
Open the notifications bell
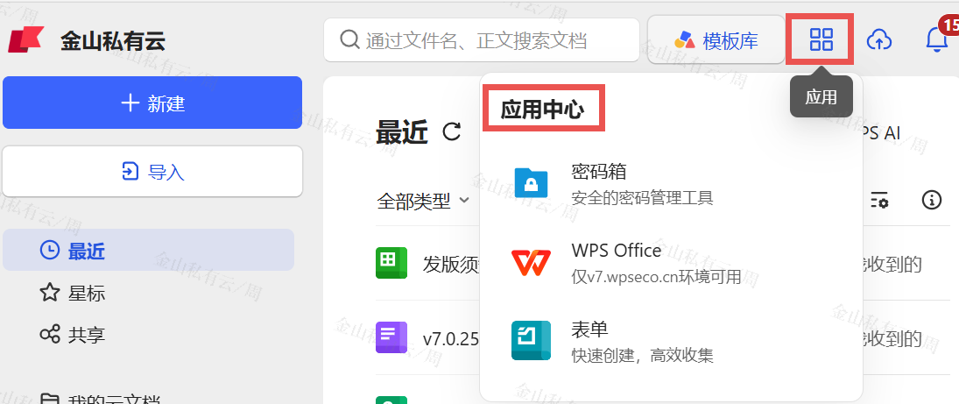pos(936,39)
